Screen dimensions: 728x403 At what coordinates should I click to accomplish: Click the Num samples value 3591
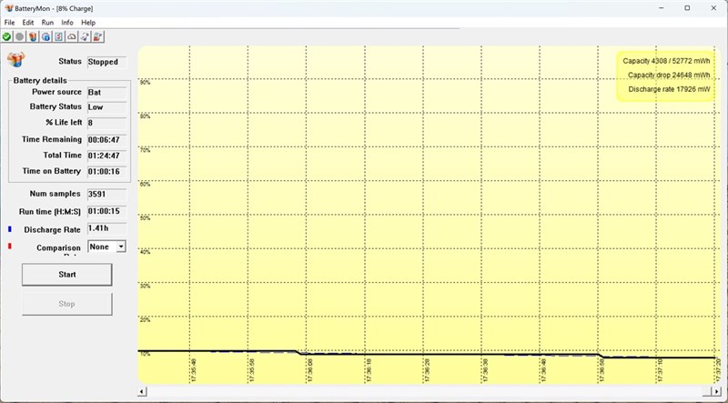click(106, 194)
